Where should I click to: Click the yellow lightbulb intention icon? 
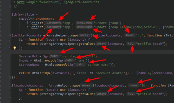tap(15, 48)
